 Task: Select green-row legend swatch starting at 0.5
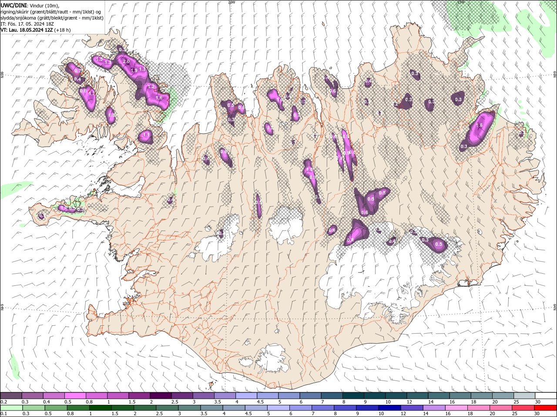(56, 408)
